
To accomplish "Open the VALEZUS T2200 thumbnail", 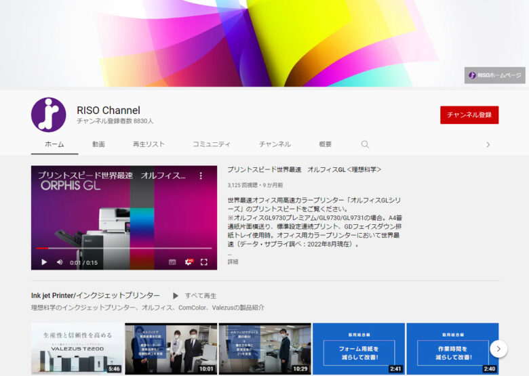I will pyautogui.click(x=77, y=349).
